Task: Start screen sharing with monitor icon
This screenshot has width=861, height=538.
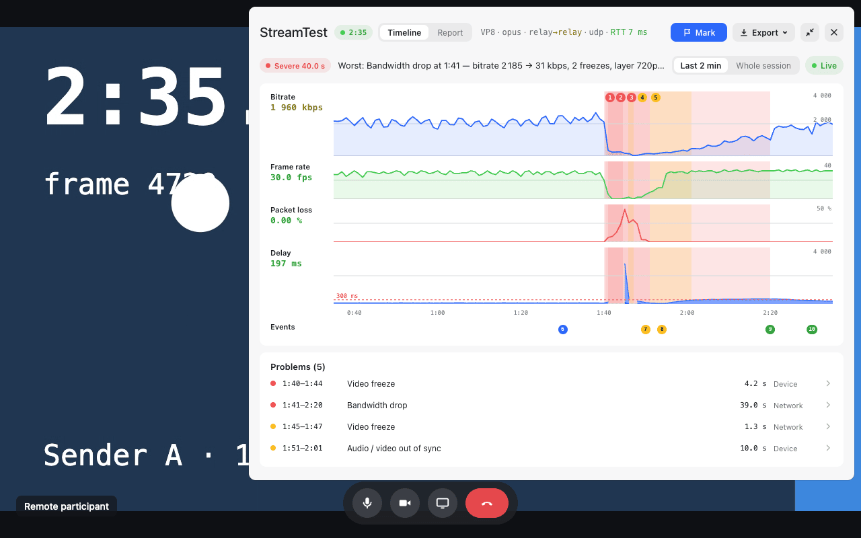Action: tap(443, 503)
